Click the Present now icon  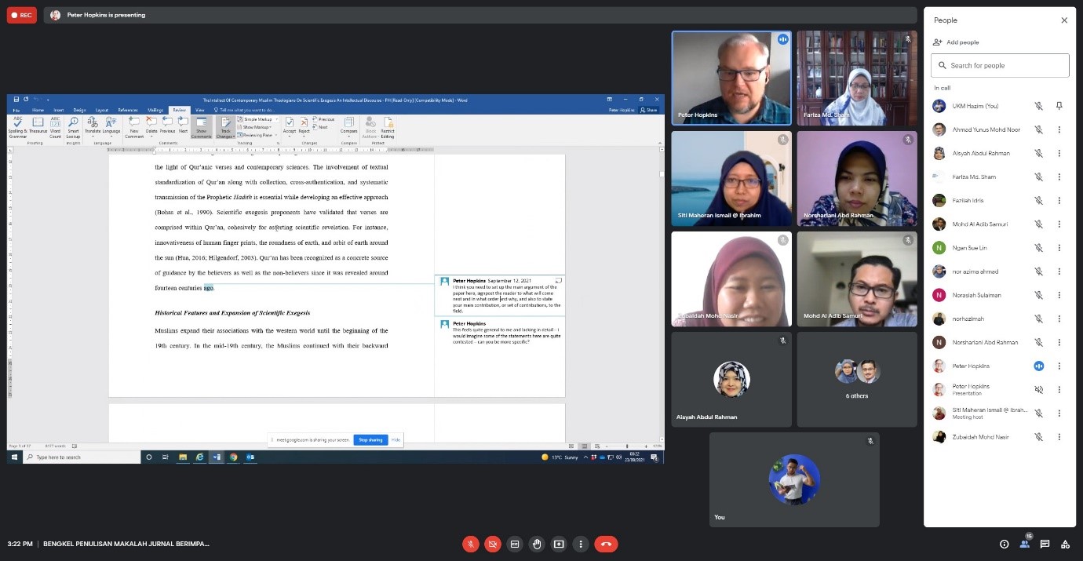pos(559,544)
